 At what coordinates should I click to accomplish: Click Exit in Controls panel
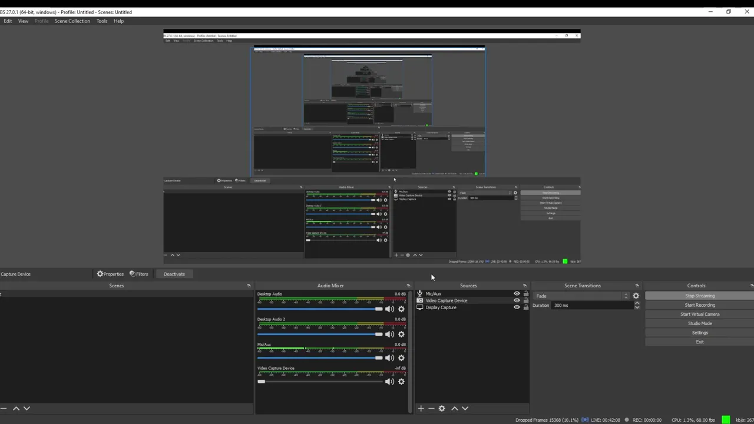(700, 342)
